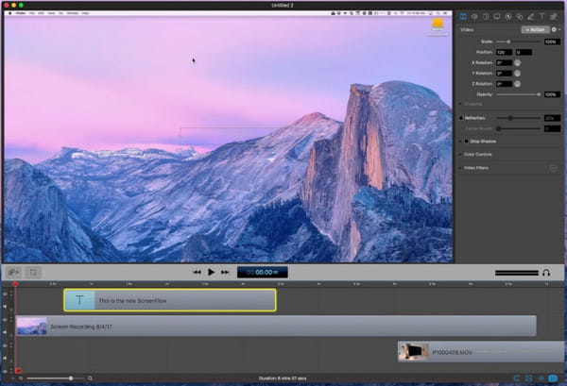Open the Video Motion inspector tab
The width and height of the screenshot is (567, 386).
click(486, 17)
